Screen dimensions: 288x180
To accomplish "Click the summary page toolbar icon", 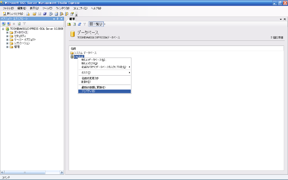I will click(x=56, y=14).
